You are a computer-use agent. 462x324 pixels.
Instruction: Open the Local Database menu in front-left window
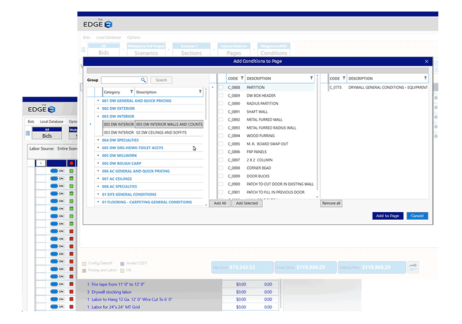(51, 122)
